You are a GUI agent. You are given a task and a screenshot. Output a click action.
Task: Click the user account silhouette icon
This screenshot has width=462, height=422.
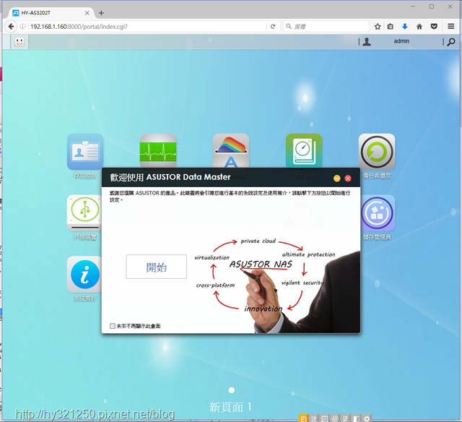(367, 42)
